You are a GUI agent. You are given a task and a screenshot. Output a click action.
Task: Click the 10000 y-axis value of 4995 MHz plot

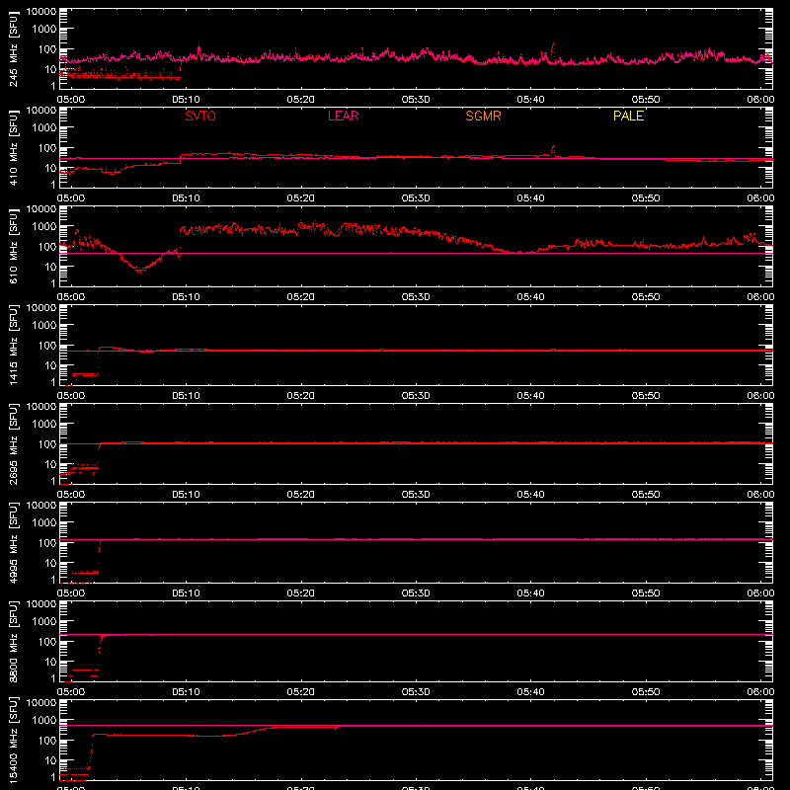(41, 506)
